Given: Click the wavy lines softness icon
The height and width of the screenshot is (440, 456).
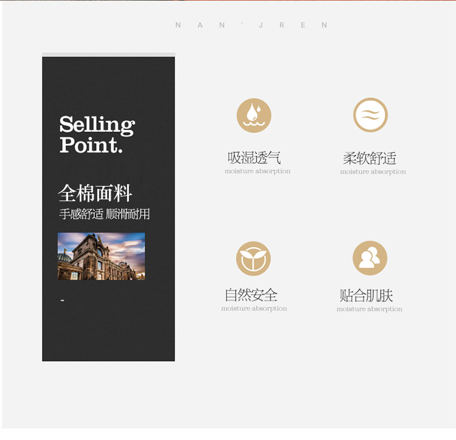Looking at the screenshot, I should tap(370, 115).
